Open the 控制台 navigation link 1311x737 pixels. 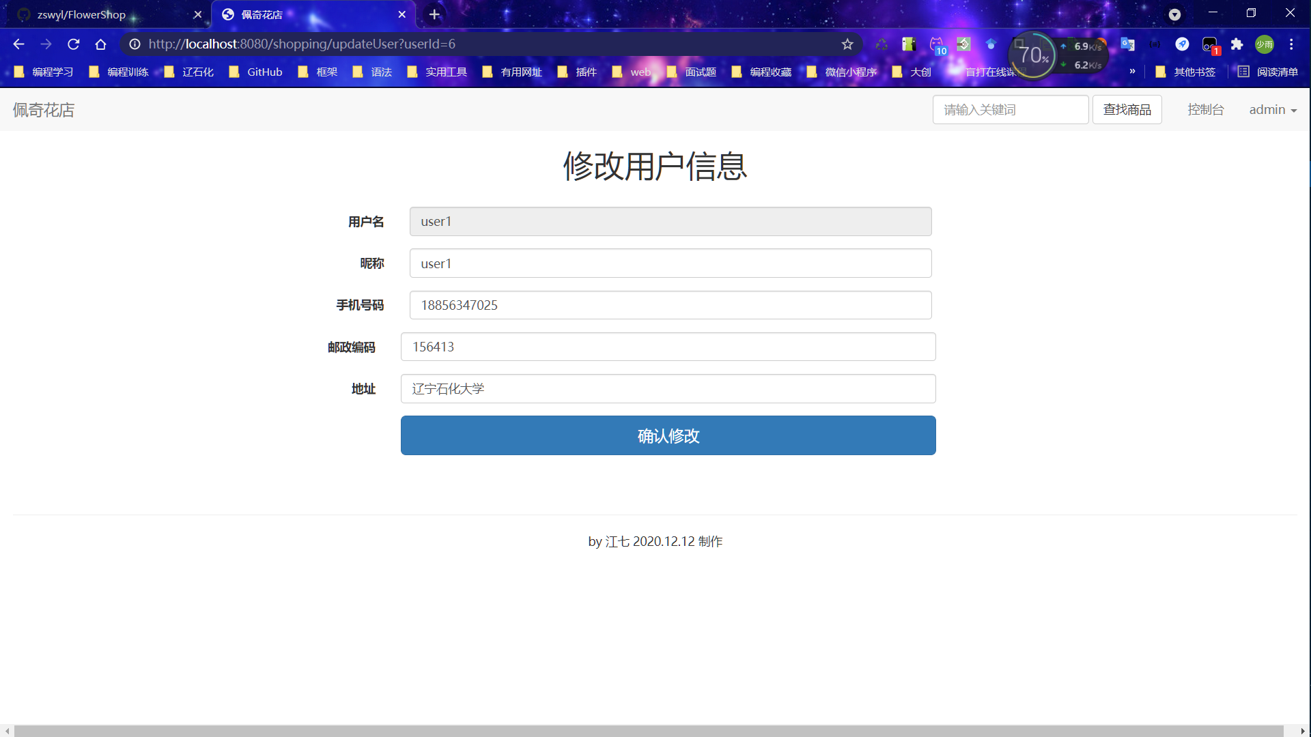pyautogui.click(x=1205, y=110)
